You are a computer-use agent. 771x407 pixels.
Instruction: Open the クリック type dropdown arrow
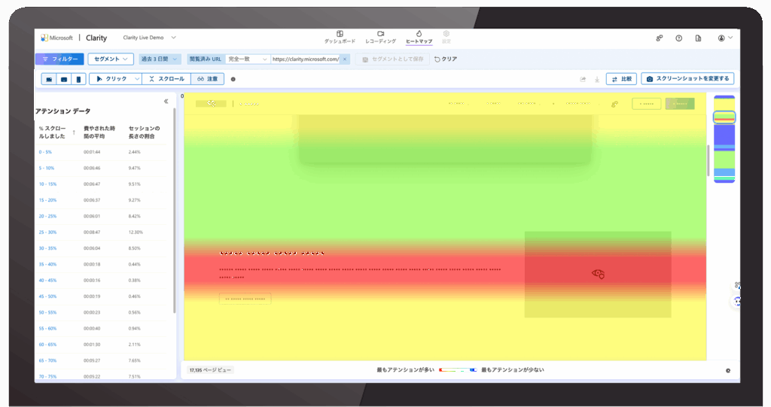click(137, 79)
